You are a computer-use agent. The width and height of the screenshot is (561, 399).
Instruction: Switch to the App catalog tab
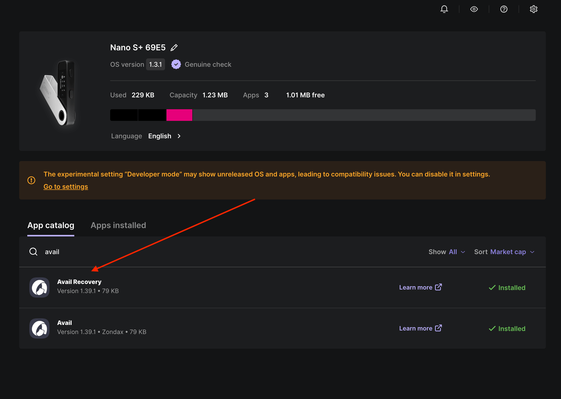[x=51, y=225]
